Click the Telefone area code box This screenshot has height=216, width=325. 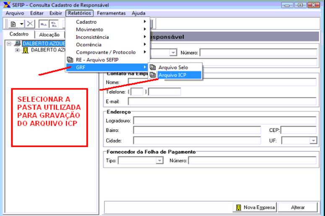pos(137,92)
